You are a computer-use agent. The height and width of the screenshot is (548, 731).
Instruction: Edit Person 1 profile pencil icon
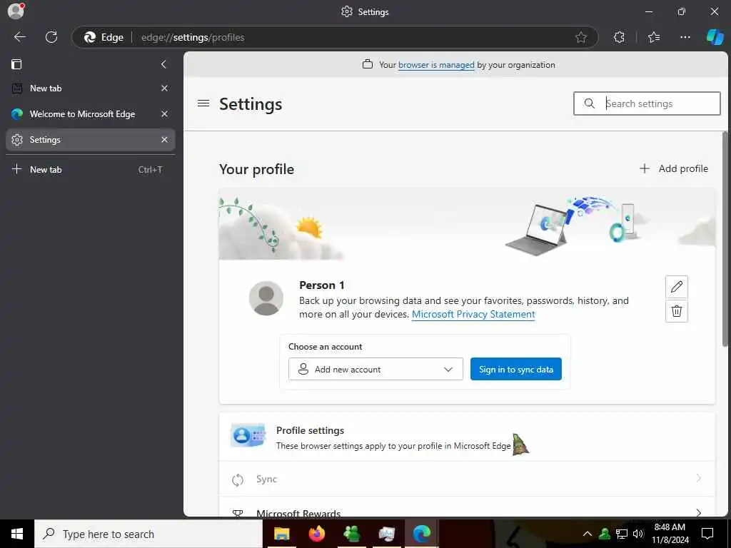pyautogui.click(x=677, y=287)
